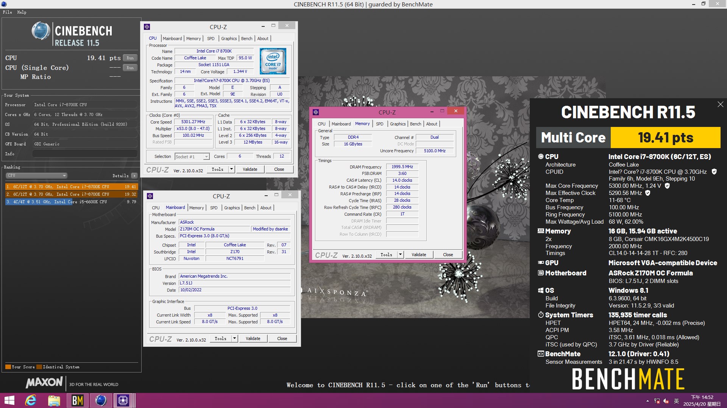Switch to About tab in CPU window
Screen dimensions: 727x408
[x=263, y=39]
